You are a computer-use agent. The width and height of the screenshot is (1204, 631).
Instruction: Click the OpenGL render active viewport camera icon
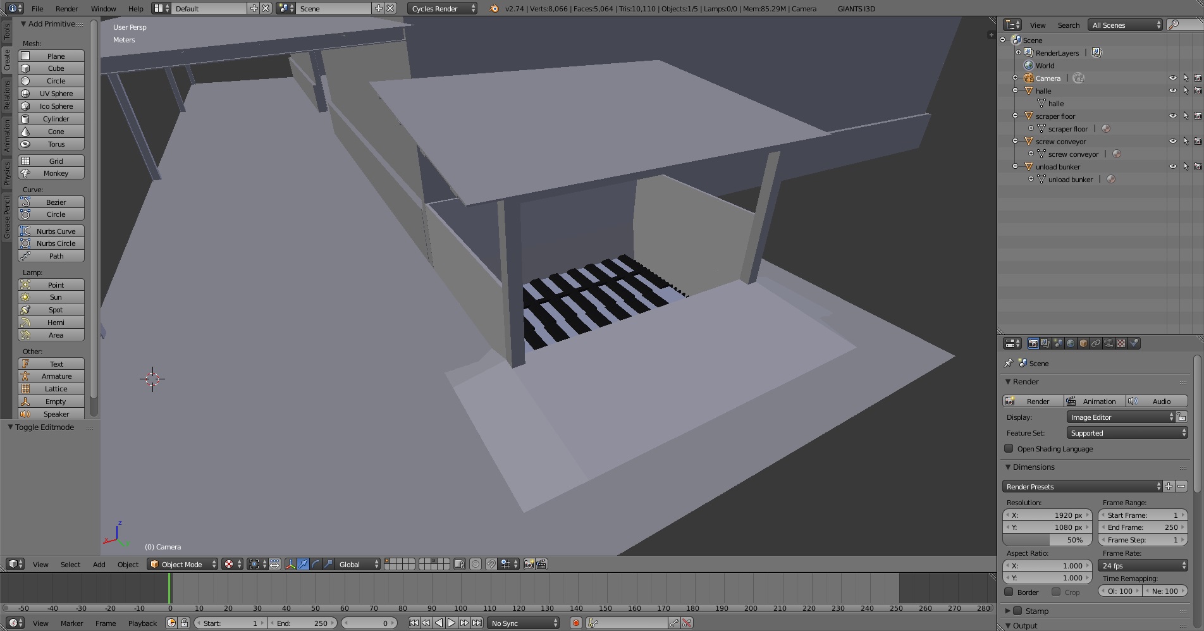point(529,564)
